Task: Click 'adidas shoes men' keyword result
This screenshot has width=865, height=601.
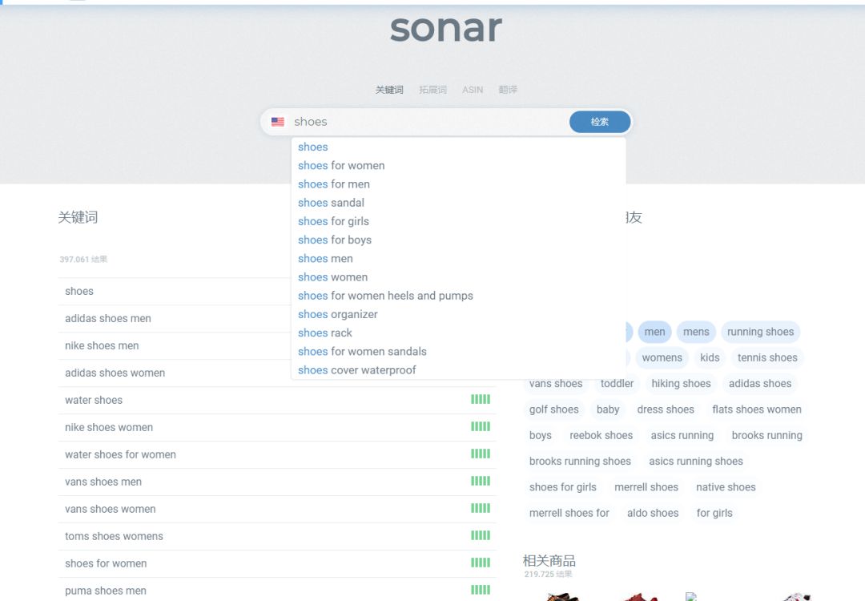Action: [x=108, y=319]
